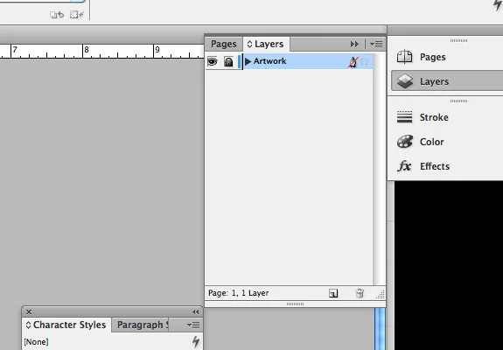The width and height of the screenshot is (503, 350).
Task: Open Color panel from the dock
Action: tap(445, 142)
